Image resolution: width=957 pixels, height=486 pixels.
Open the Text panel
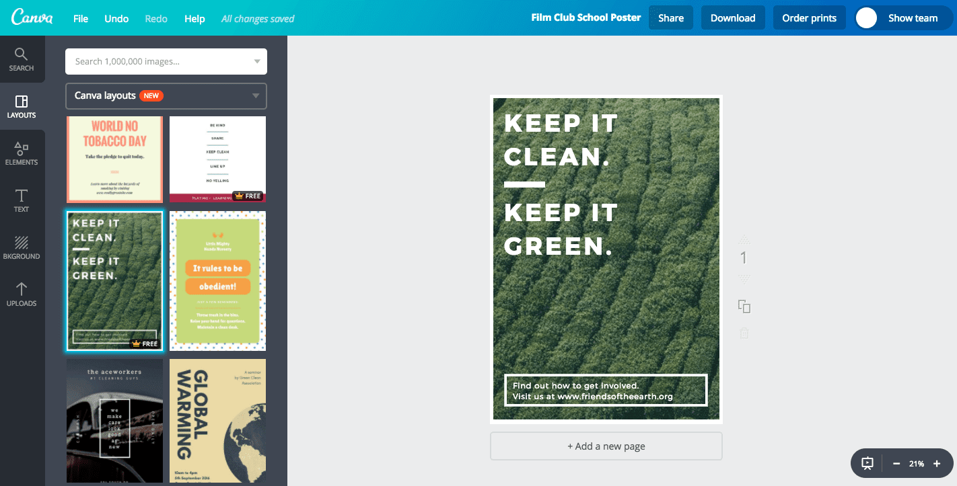click(22, 200)
